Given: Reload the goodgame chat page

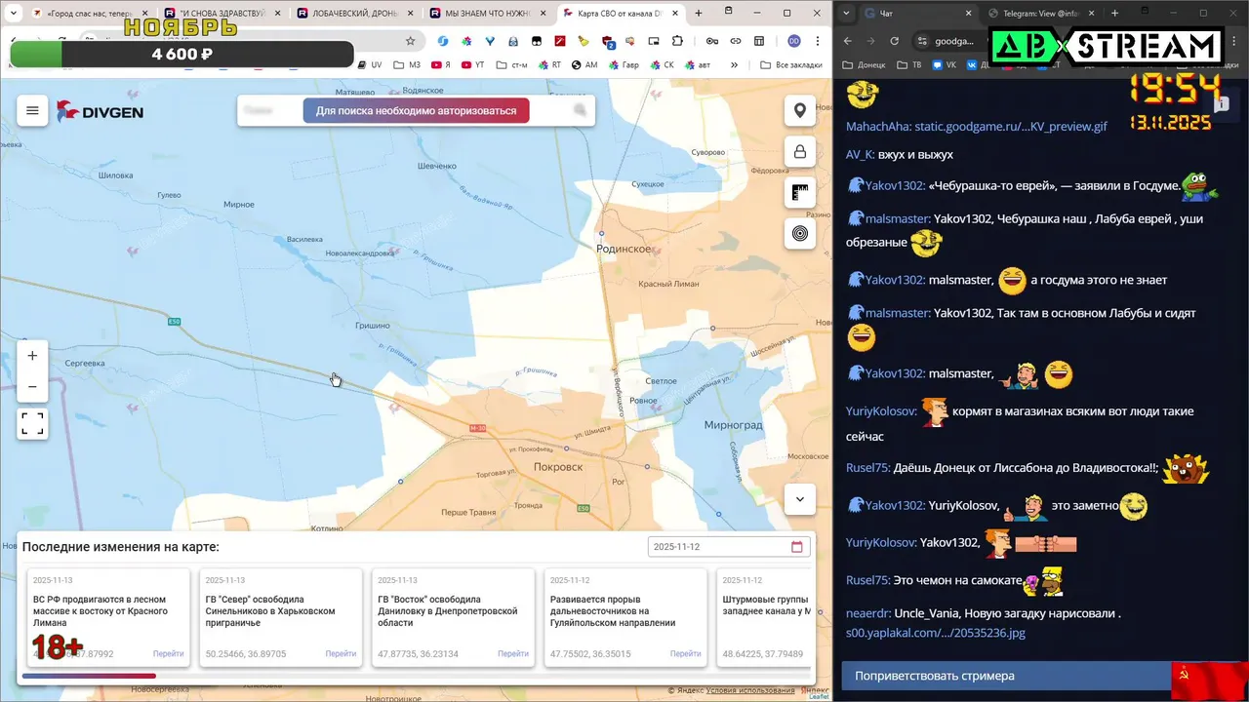Looking at the screenshot, I should point(894,41).
